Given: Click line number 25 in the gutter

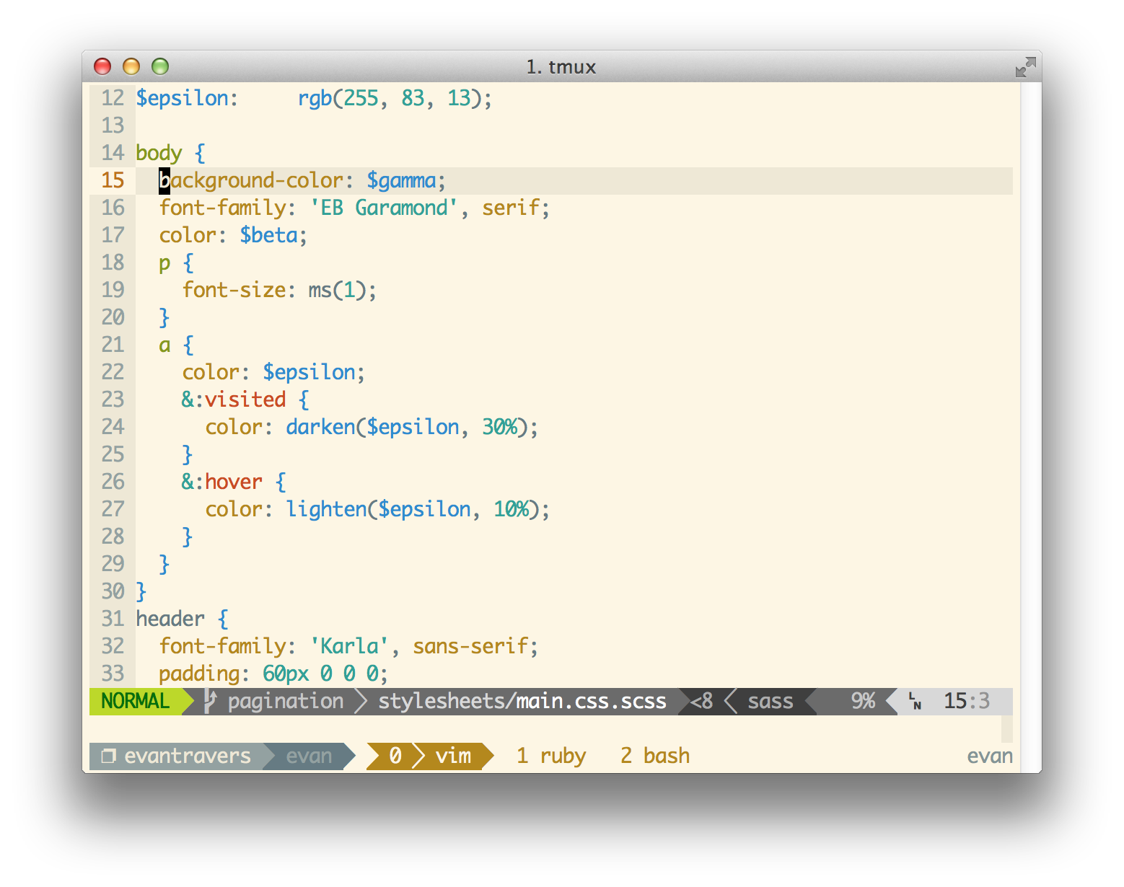Looking at the screenshot, I should pos(113,454).
